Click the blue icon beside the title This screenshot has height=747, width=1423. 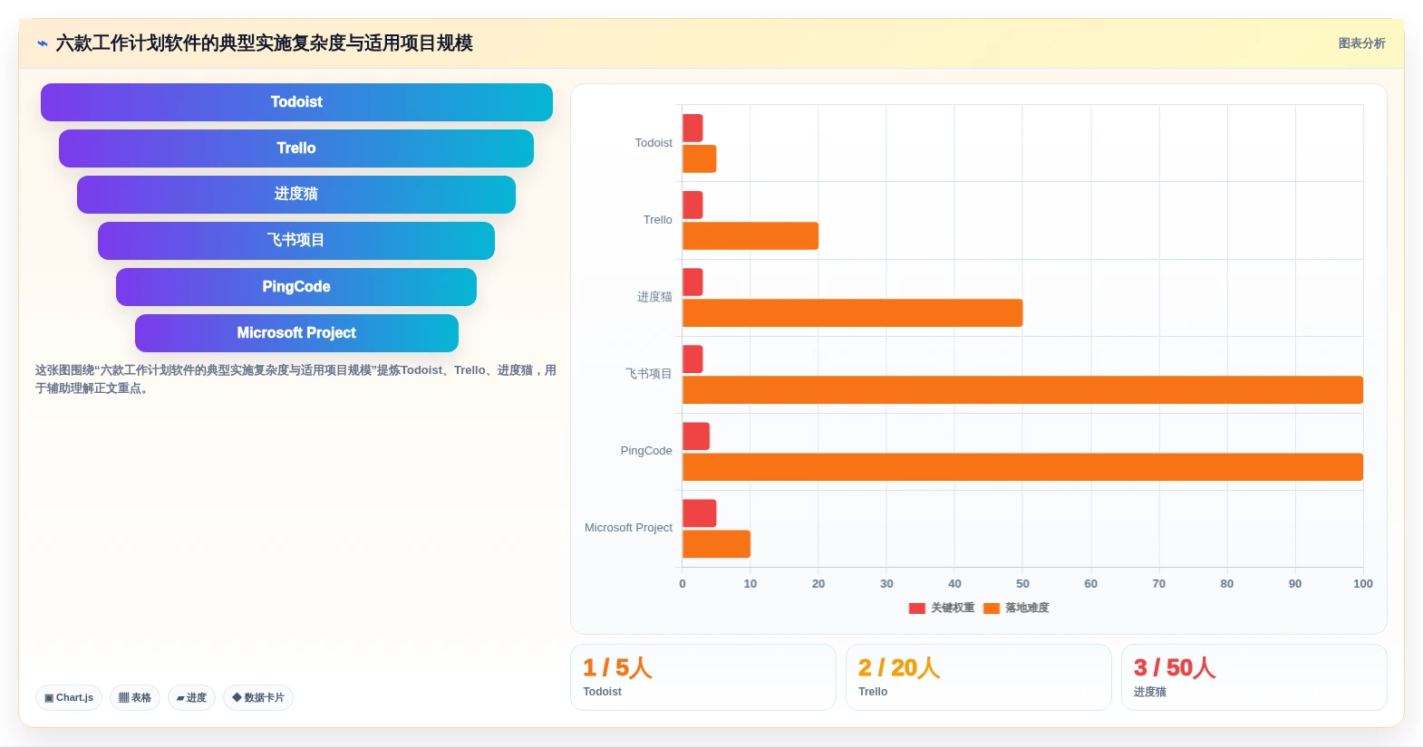(42, 43)
